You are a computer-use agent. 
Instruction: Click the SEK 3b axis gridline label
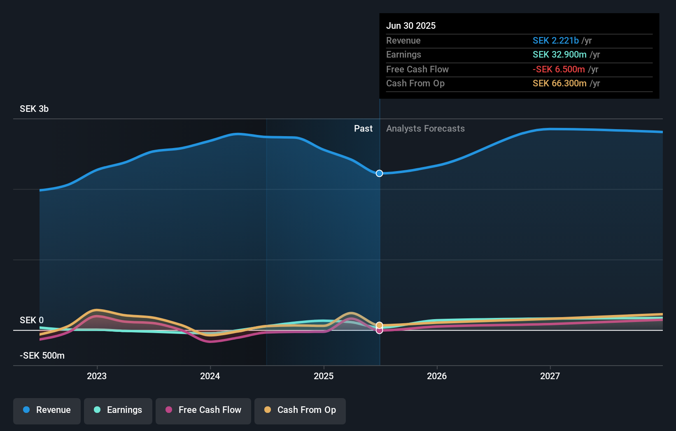[x=34, y=109]
